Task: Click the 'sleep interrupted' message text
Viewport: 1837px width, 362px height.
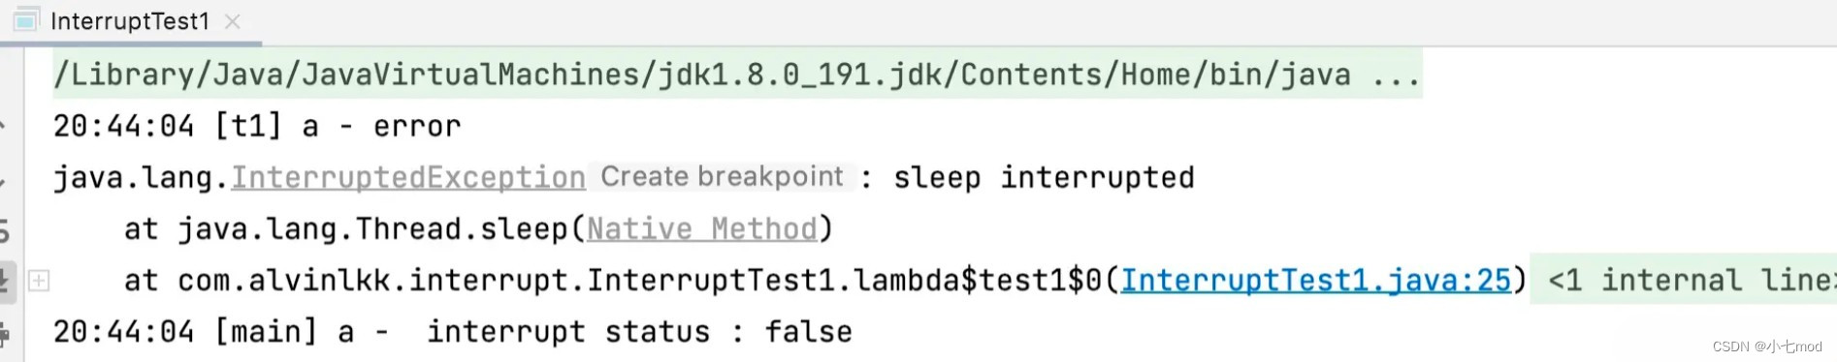Action: click(1044, 178)
